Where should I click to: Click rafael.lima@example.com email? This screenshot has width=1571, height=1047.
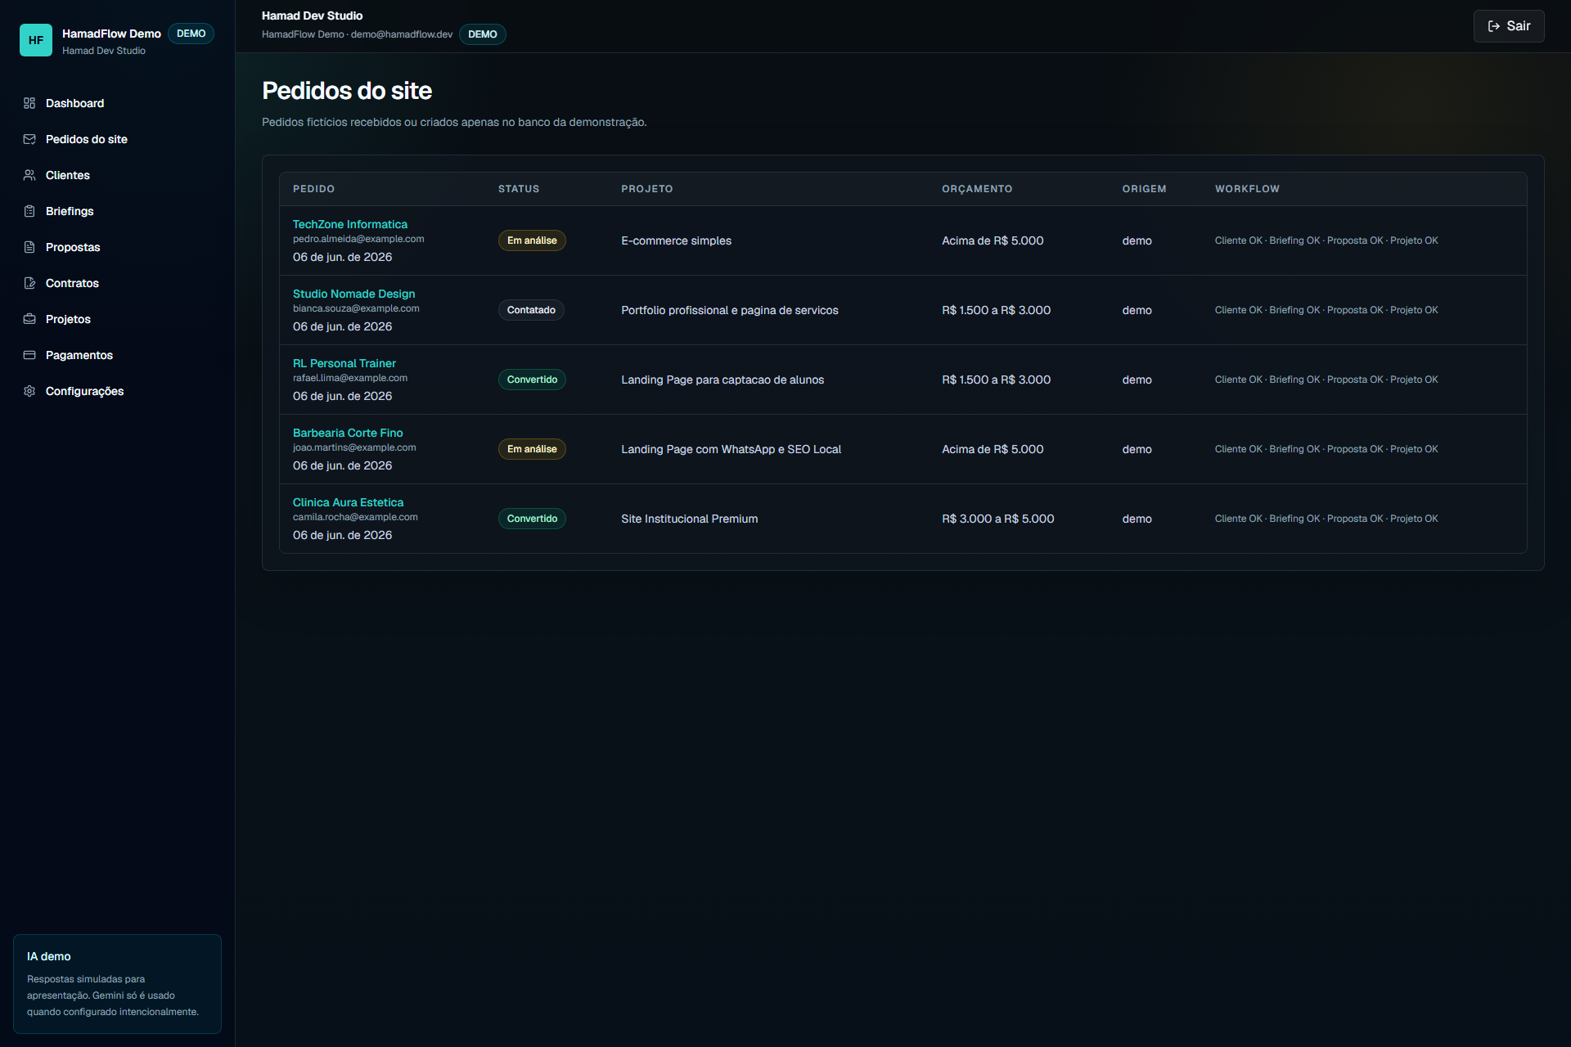[350, 378]
